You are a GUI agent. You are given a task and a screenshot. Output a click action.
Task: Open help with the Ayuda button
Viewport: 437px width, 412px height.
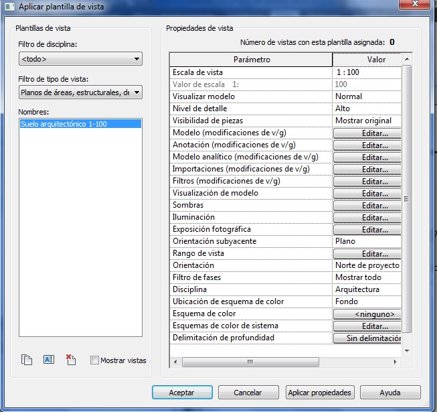pos(389,393)
